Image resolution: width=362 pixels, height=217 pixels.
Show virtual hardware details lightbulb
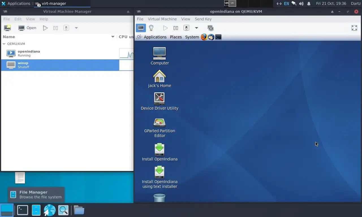(151, 28)
